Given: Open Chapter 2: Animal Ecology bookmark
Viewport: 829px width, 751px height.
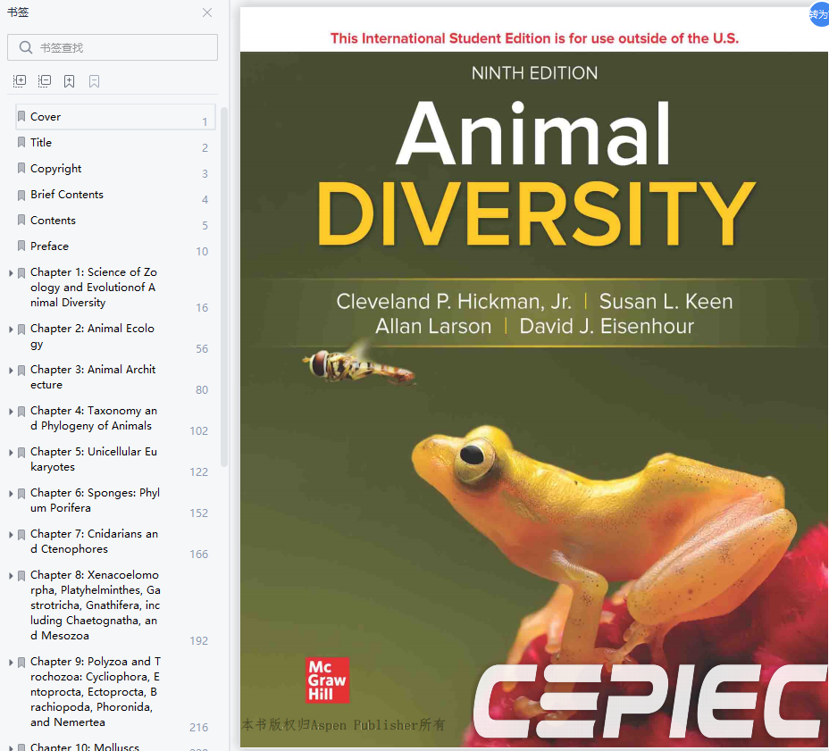Looking at the screenshot, I should [x=93, y=336].
